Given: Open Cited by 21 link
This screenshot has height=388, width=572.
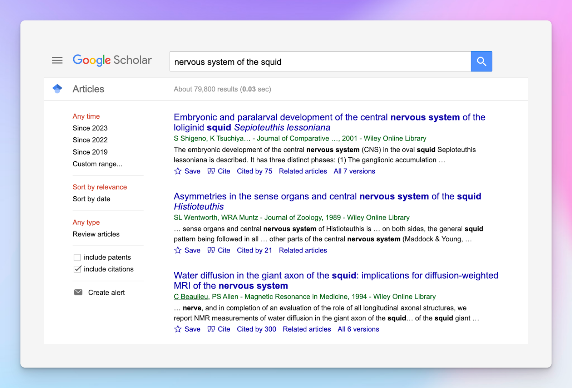Looking at the screenshot, I should pyautogui.click(x=255, y=250).
